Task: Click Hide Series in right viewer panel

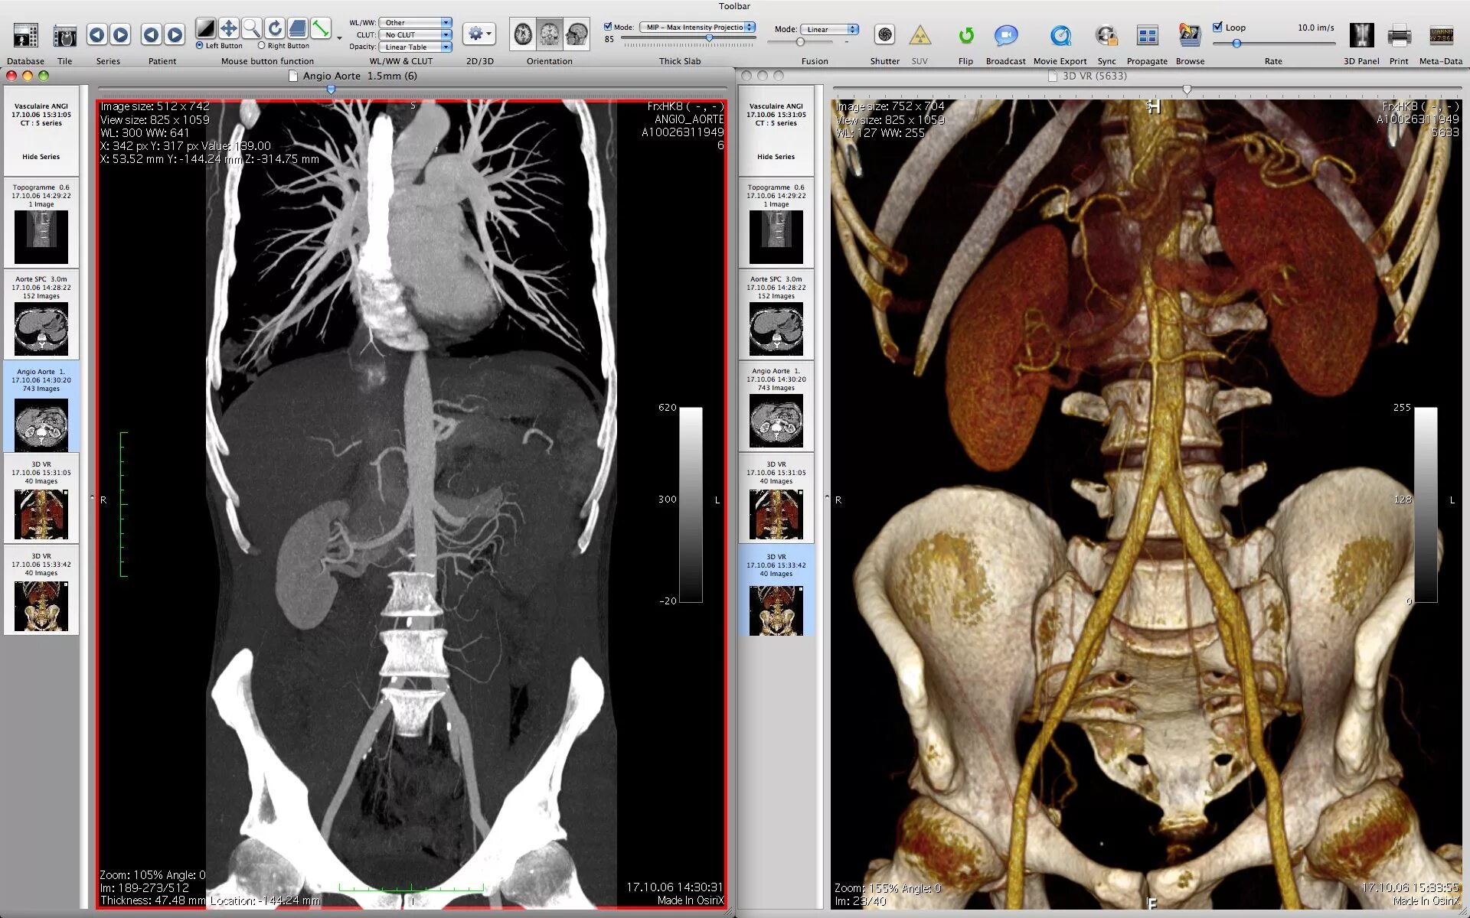Action: (776, 157)
